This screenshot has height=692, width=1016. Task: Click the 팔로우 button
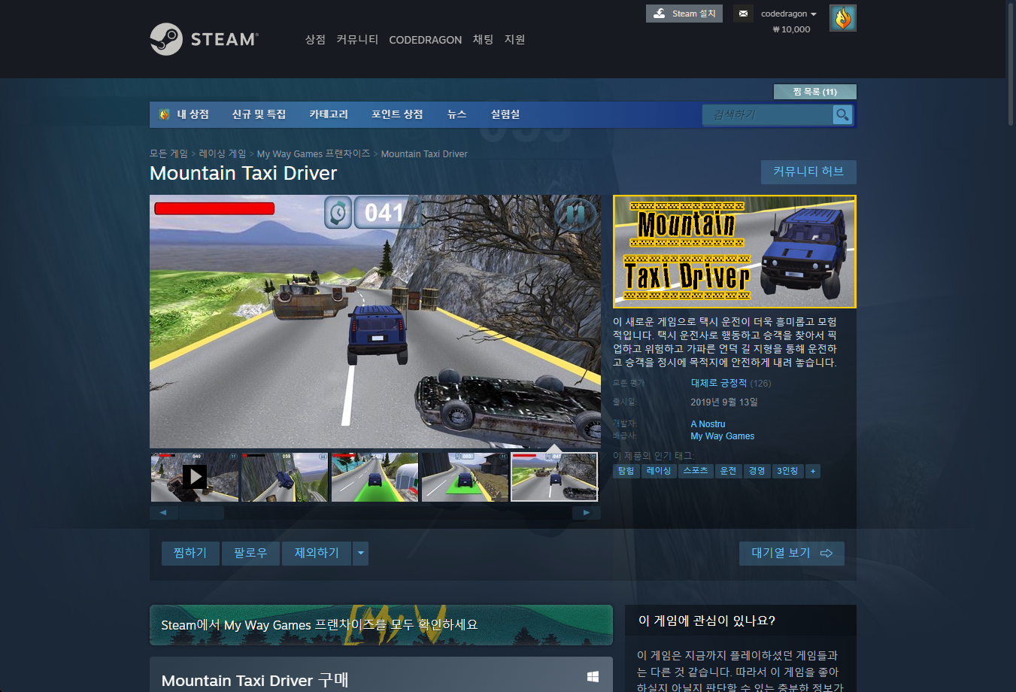(x=250, y=553)
